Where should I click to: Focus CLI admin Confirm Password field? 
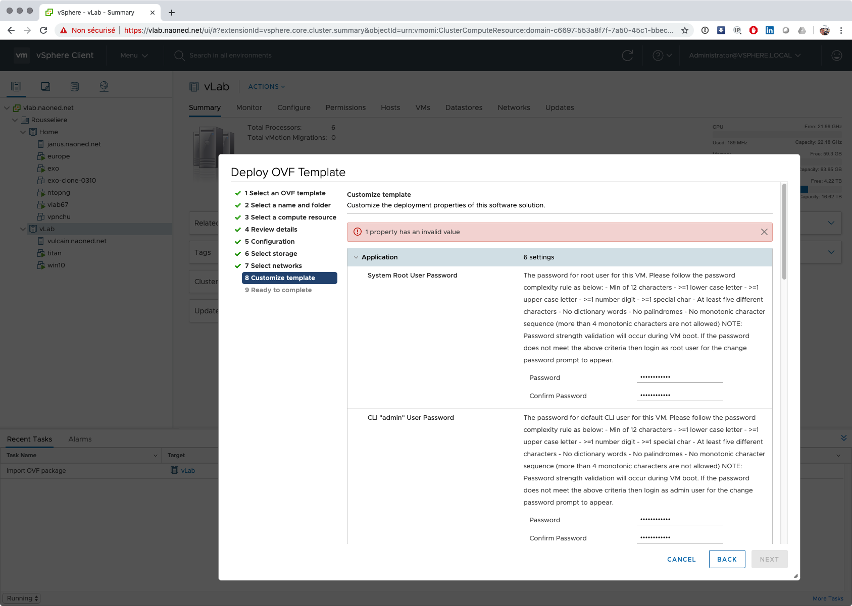tap(679, 538)
